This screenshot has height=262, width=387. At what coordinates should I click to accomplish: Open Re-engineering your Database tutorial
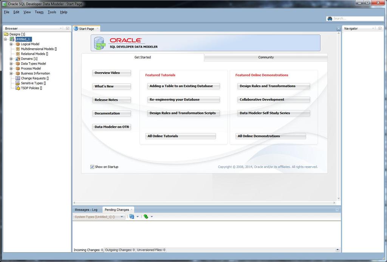point(183,100)
